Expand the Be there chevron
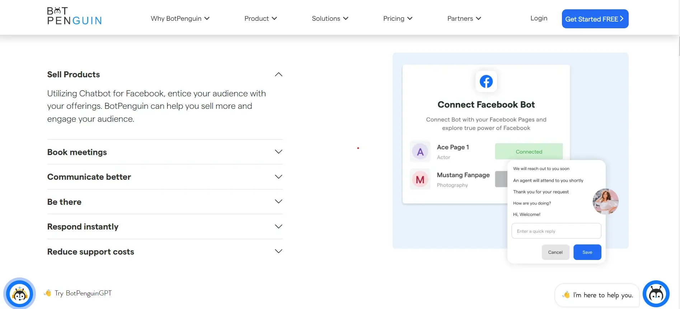 click(278, 202)
